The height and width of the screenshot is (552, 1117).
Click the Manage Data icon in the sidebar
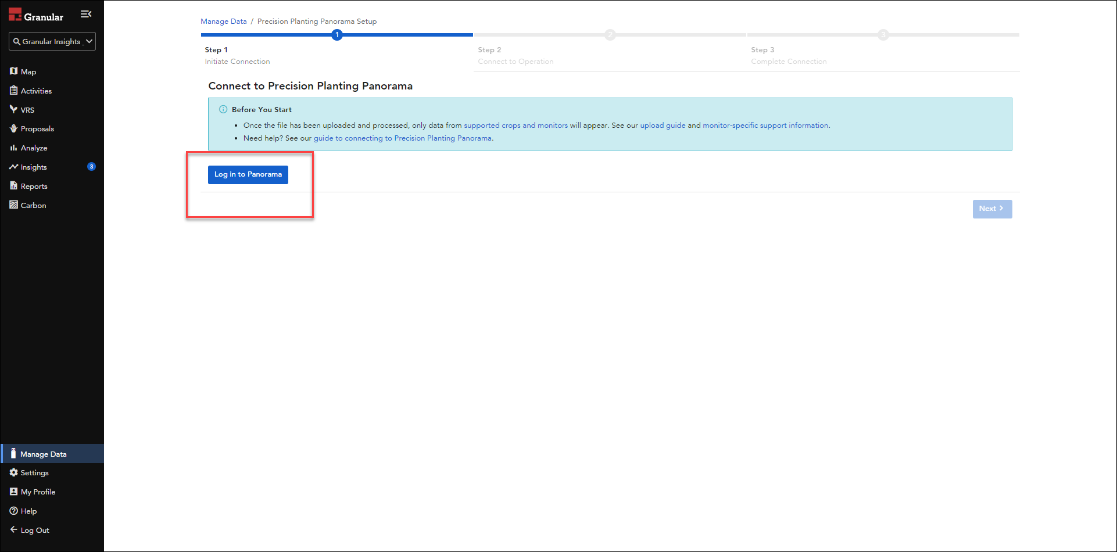tap(13, 453)
